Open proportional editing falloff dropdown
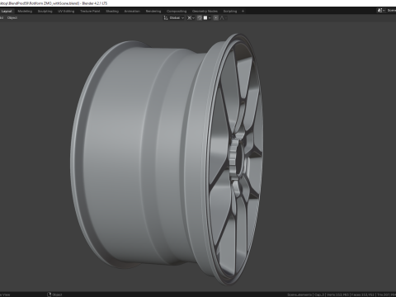 [224, 18]
